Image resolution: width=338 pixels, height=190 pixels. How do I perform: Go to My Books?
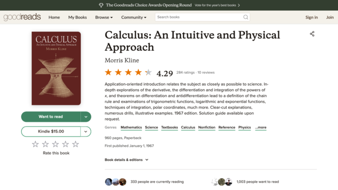tap(78, 17)
